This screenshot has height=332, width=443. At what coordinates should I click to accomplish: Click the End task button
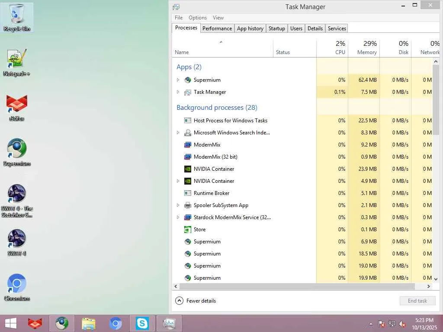coord(417,301)
